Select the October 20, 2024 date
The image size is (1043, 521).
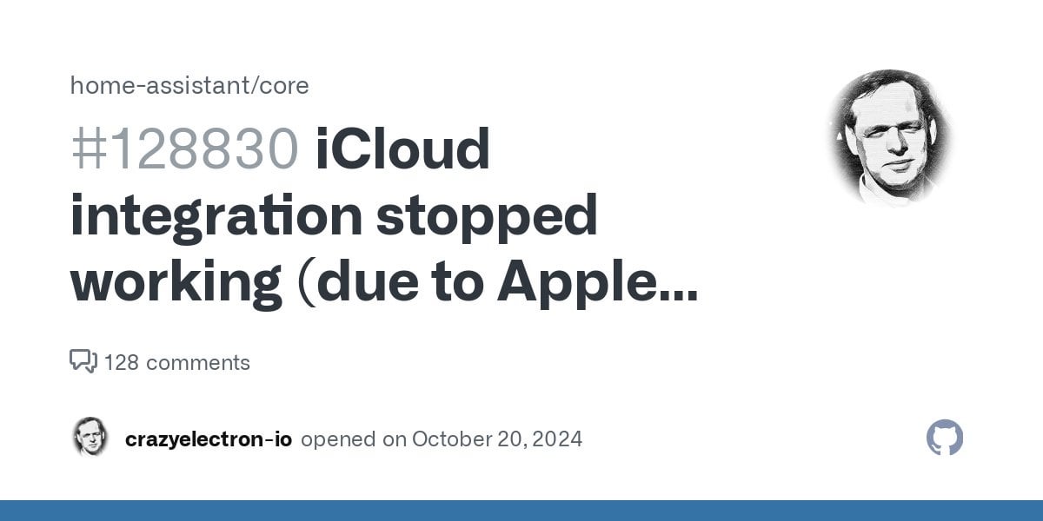tap(497, 439)
